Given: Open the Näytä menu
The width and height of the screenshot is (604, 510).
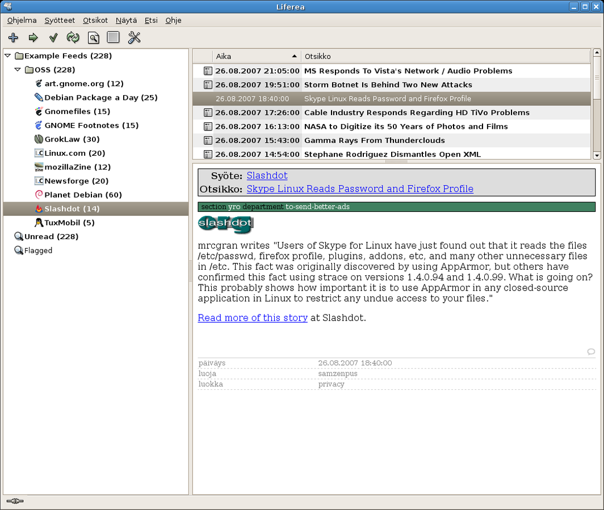Looking at the screenshot, I should [126, 20].
